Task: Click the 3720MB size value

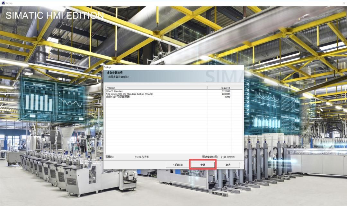Action: (226, 91)
